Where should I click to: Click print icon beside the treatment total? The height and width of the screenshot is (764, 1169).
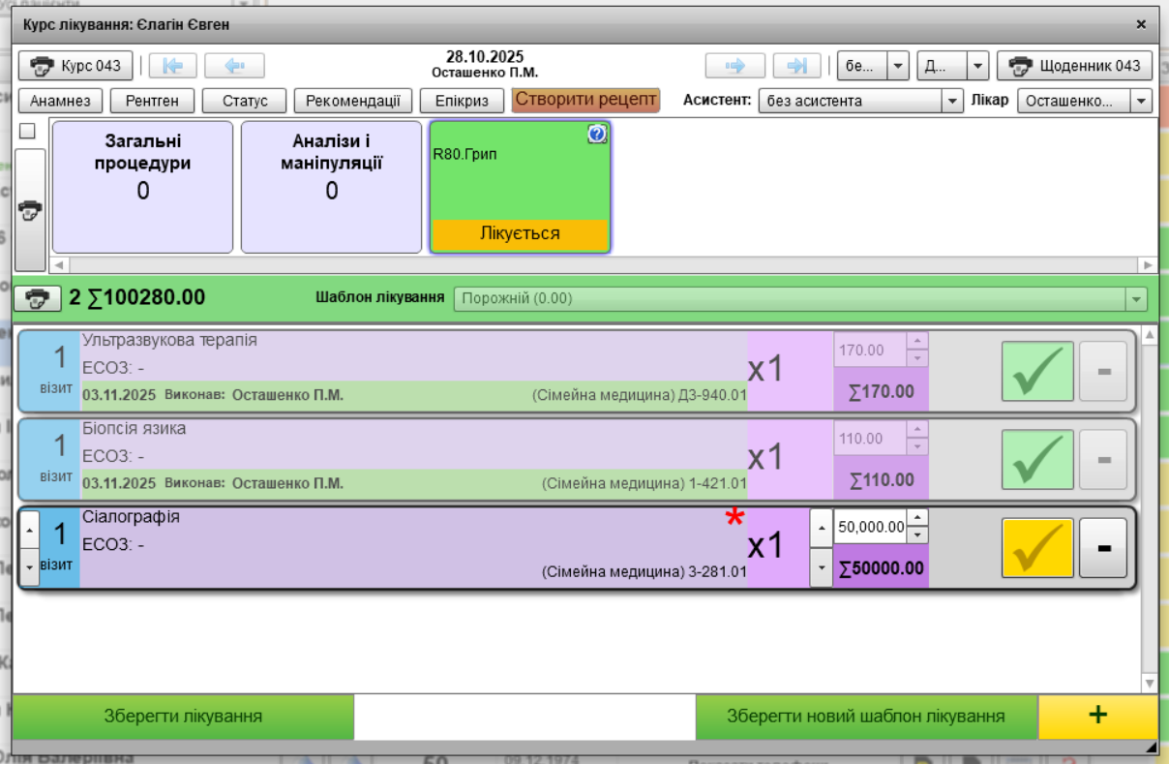coord(38,298)
